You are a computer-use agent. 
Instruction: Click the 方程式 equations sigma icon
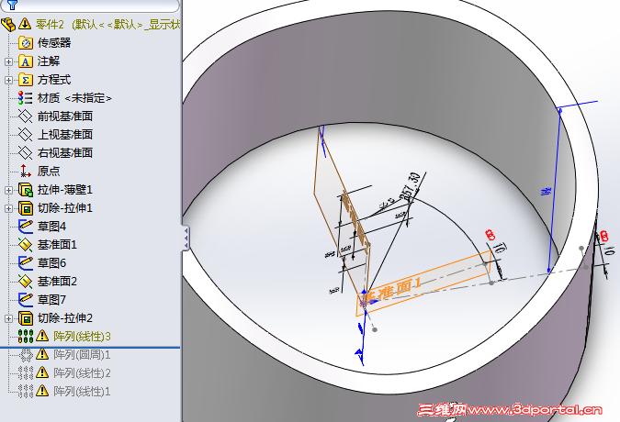point(26,80)
